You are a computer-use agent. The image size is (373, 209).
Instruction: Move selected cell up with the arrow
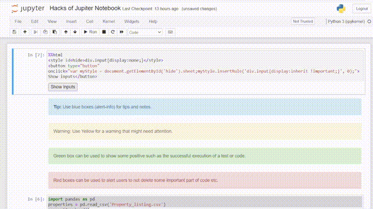[66, 32]
